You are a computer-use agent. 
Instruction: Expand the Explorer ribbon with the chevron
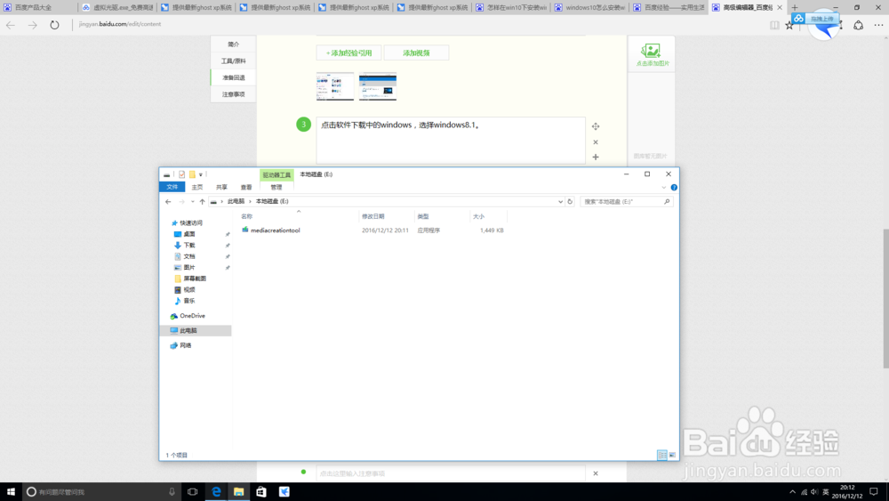coord(663,187)
